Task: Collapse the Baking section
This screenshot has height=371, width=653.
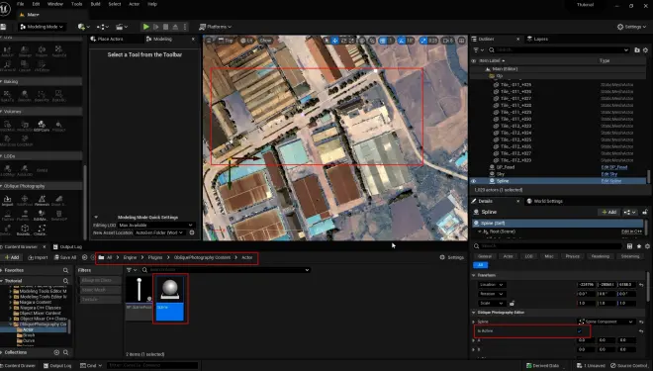Action: click(2, 82)
